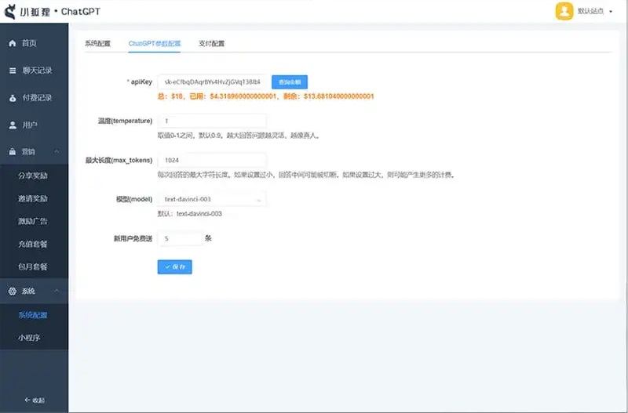Open the 模型(model) text-davinci-003 dropdown
This screenshot has height=413, width=628.
[212, 200]
